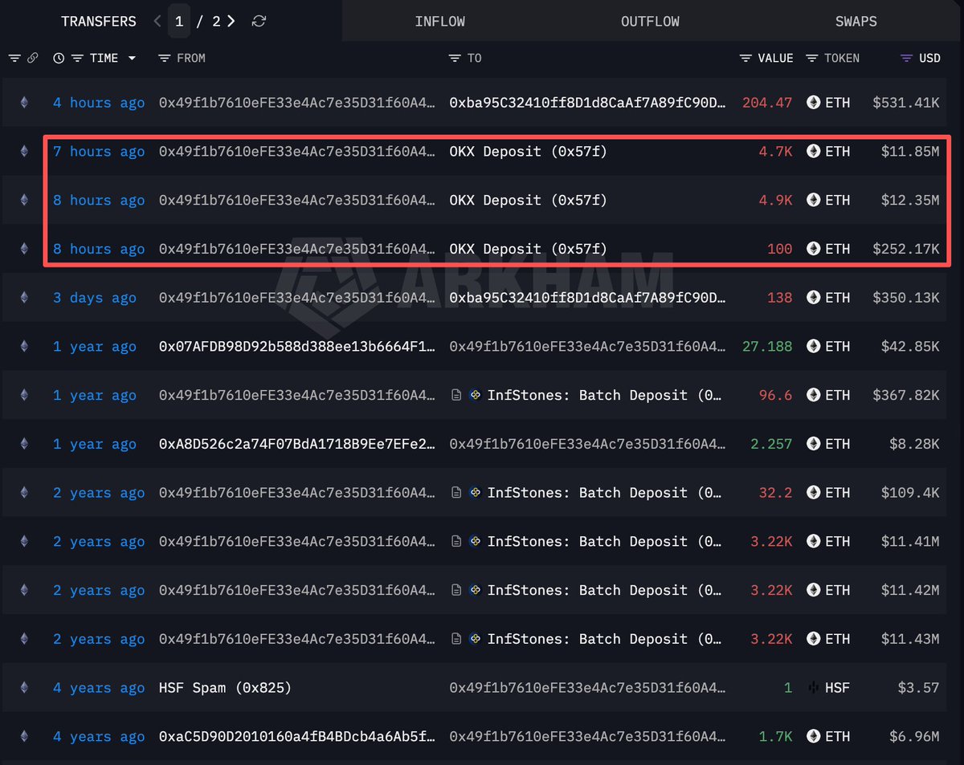Open HSF Spam (0x825) address
This screenshot has width=964, height=765.
click(x=225, y=688)
